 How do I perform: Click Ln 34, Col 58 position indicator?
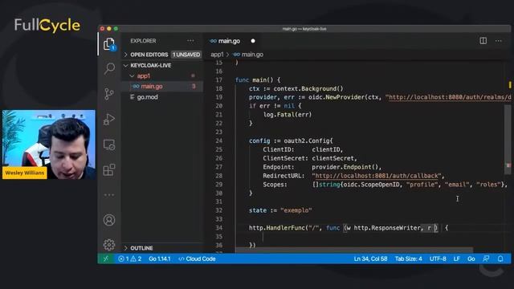tap(370, 258)
